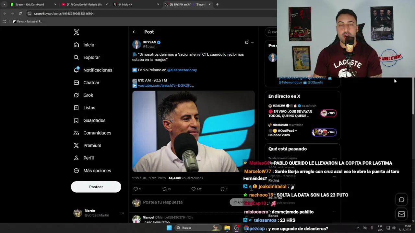
Task: Open the Windows Start menu
Action: coord(169,228)
